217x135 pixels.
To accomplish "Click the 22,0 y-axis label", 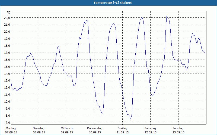I will [7, 18].
